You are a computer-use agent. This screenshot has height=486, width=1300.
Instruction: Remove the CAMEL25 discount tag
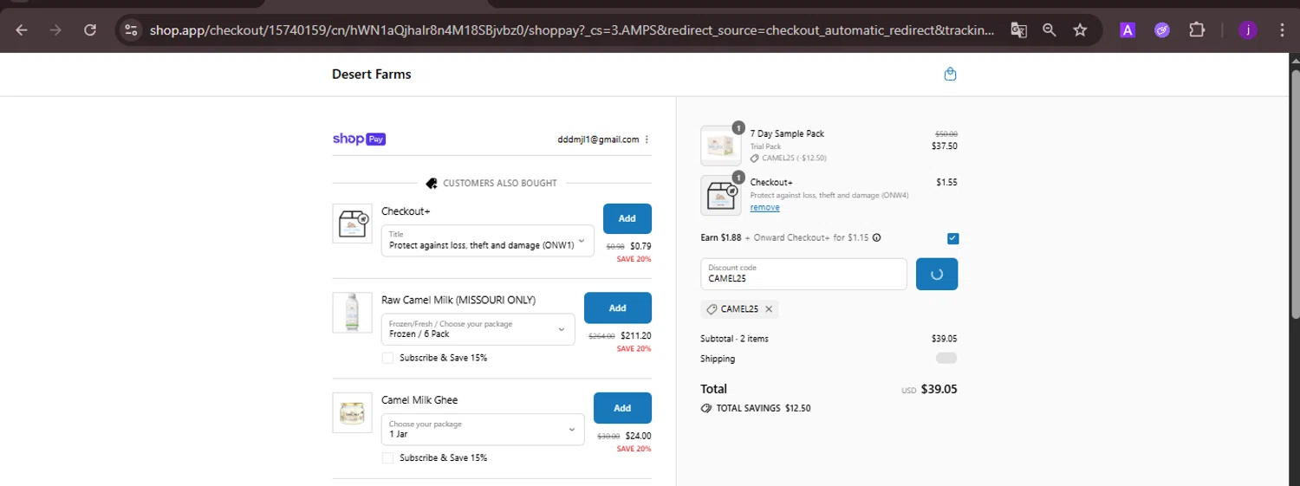769,308
